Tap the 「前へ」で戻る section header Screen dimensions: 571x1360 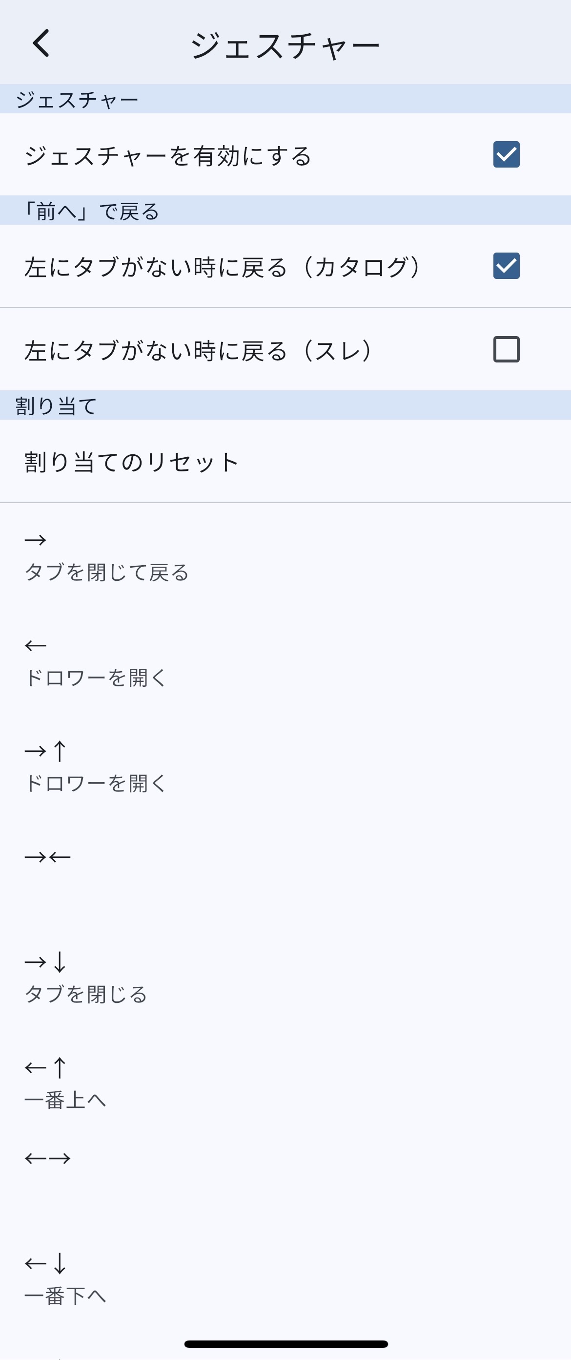(87, 211)
